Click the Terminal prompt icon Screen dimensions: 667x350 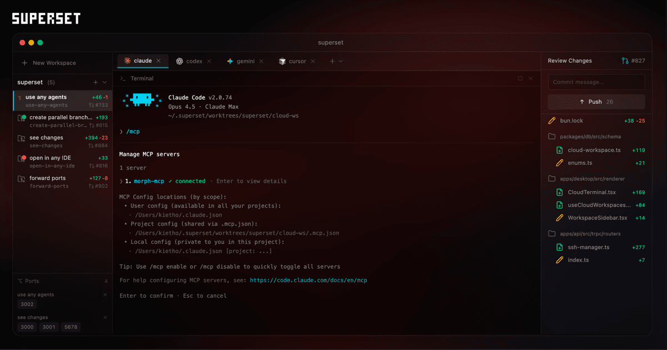point(123,78)
